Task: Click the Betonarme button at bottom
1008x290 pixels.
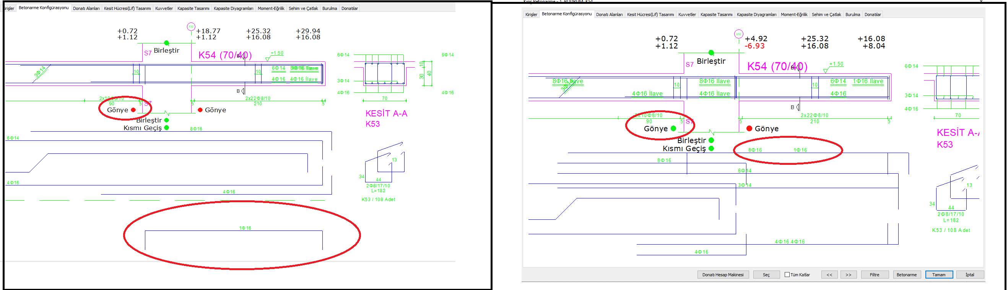Action: point(907,275)
